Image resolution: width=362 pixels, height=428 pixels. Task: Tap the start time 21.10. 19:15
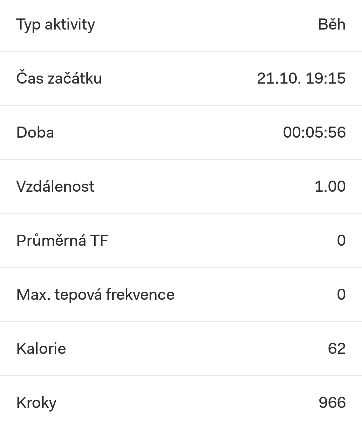pyautogui.click(x=301, y=79)
